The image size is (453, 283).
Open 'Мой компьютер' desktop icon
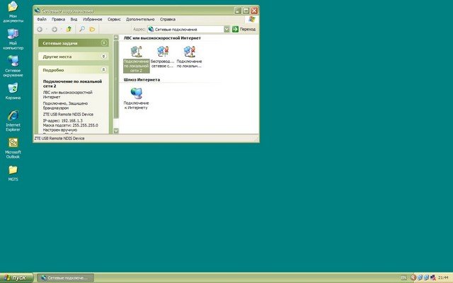click(x=13, y=34)
